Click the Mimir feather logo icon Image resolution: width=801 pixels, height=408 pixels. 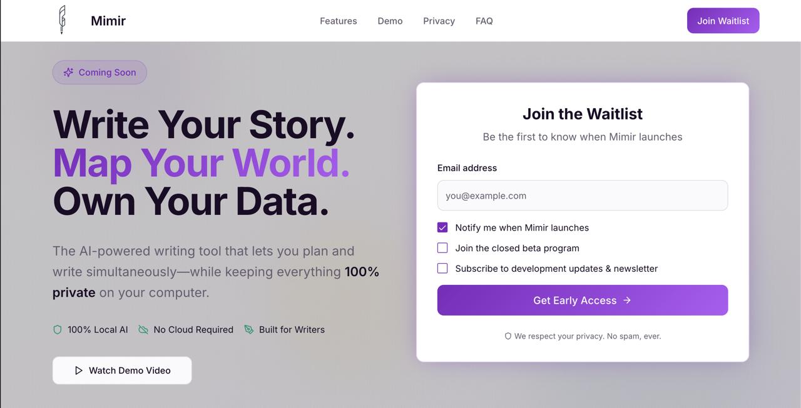tap(62, 20)
